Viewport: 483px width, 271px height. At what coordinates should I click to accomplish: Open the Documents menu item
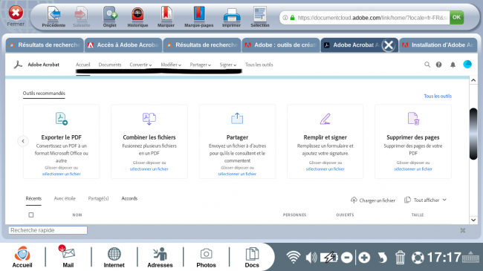[x=110, y=65]
